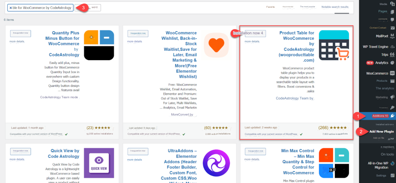Click the Product Table calendar cart thumbnail

coord(334,45)
